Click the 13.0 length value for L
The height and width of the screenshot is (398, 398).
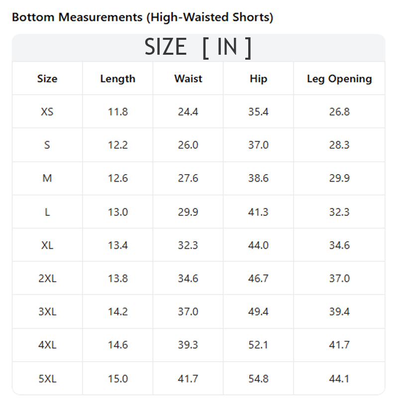[x=118, y=212]
